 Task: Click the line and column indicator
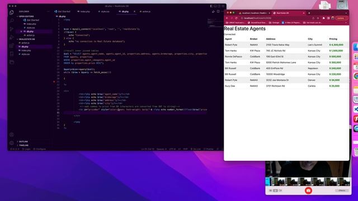click(148, 149)
